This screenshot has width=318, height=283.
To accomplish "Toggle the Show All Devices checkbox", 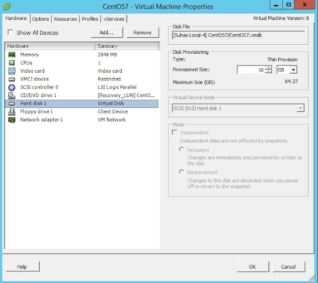I will point(10,32).
